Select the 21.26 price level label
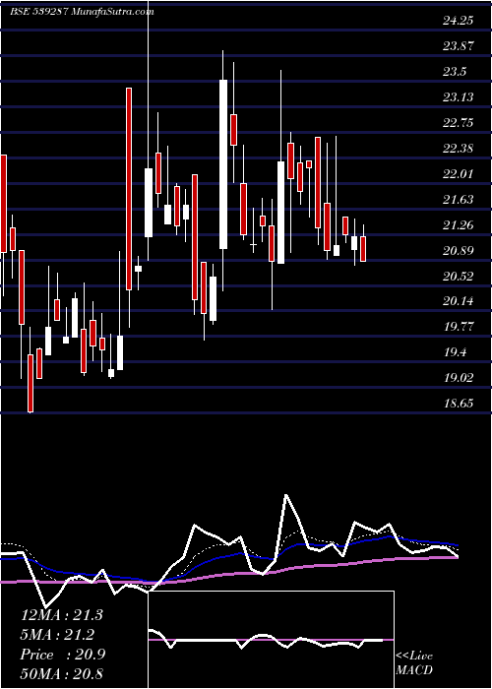The height and width of the screenshot is (689, 492). [459, 225]
